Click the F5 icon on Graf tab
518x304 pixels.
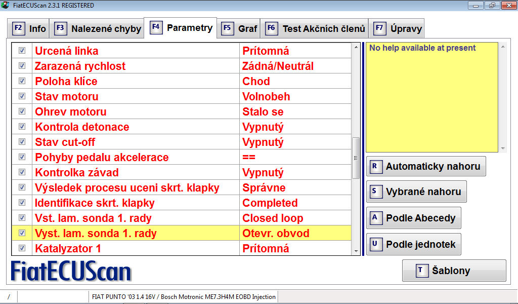228,28
